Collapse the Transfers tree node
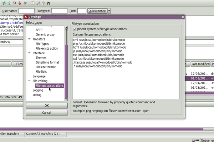Screen dimensions: 214x142 29,39
